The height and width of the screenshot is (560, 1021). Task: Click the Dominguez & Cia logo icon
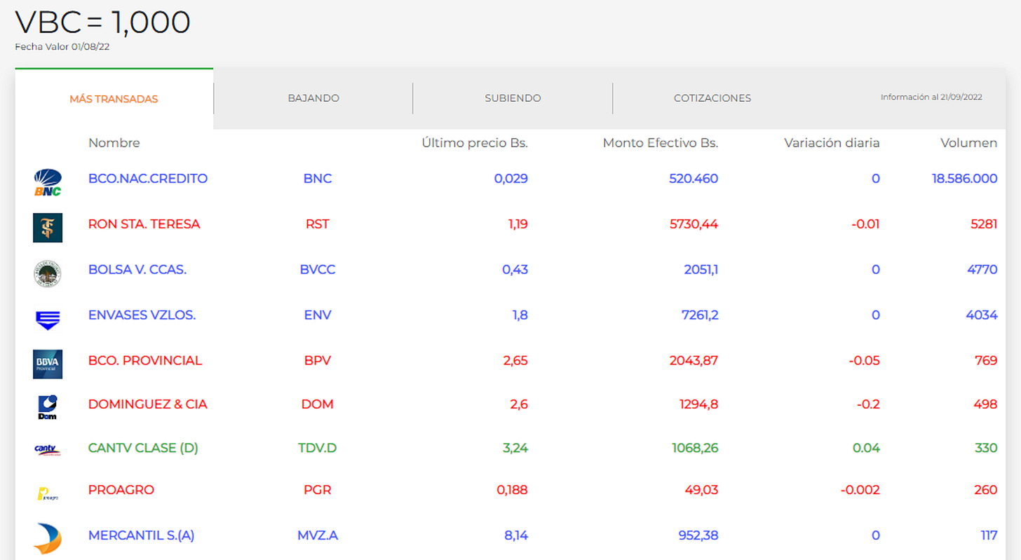click(x=48, y=407)
